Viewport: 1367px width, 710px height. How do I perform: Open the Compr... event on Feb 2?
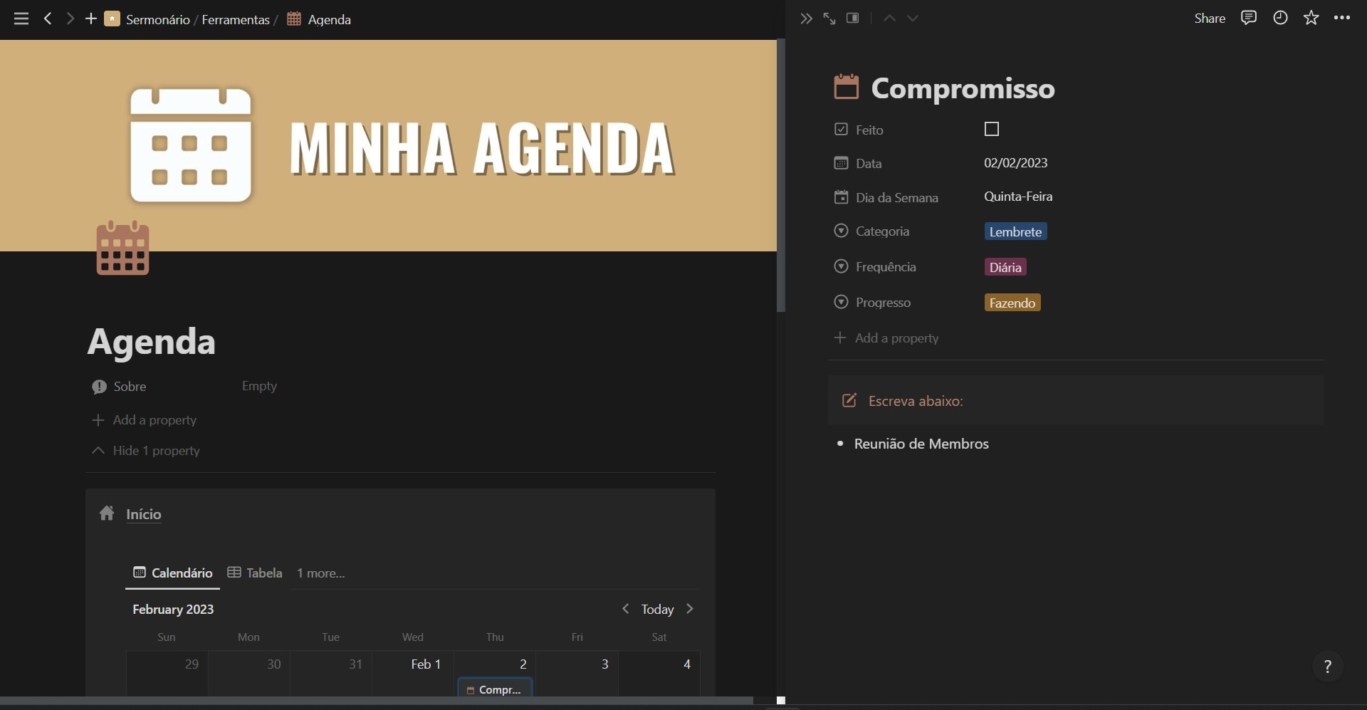point(495,689)
